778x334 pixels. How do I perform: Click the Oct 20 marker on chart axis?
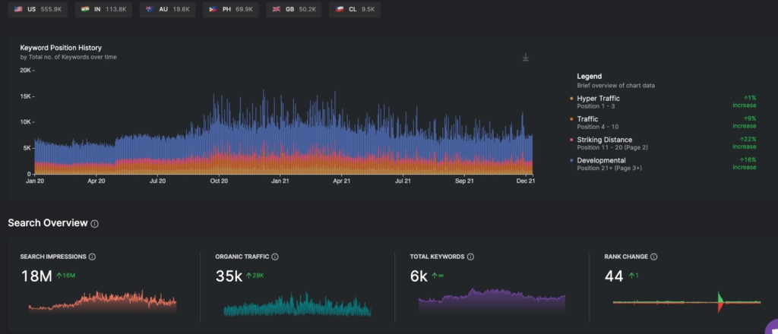(219, 181)
